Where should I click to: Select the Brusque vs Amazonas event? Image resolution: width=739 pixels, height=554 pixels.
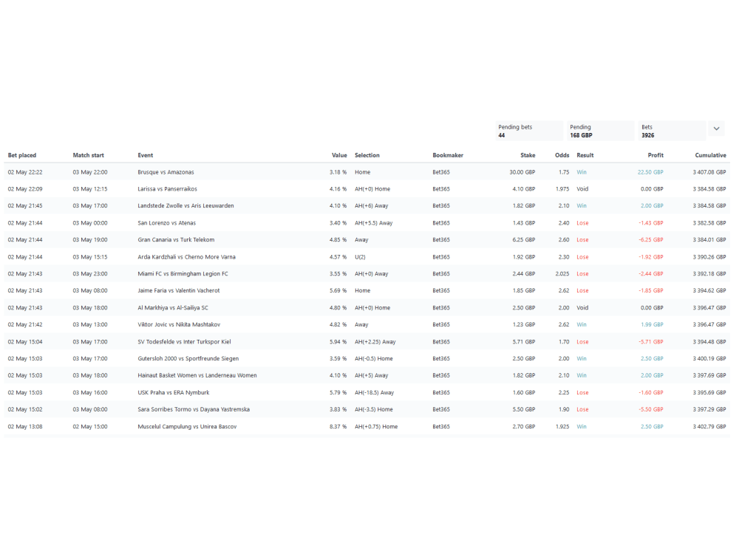coord(166,172)
